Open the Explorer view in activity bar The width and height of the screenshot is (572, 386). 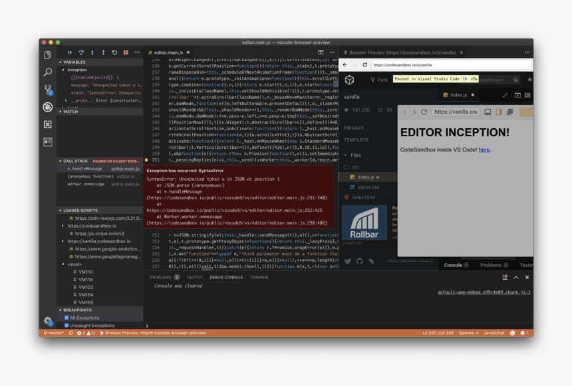[47, 55]
